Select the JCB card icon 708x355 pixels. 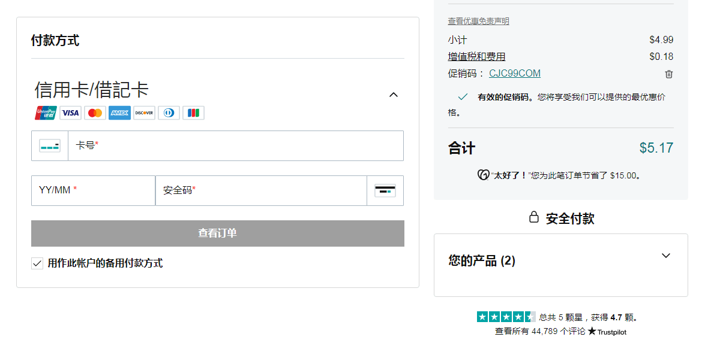pos(193,113)
